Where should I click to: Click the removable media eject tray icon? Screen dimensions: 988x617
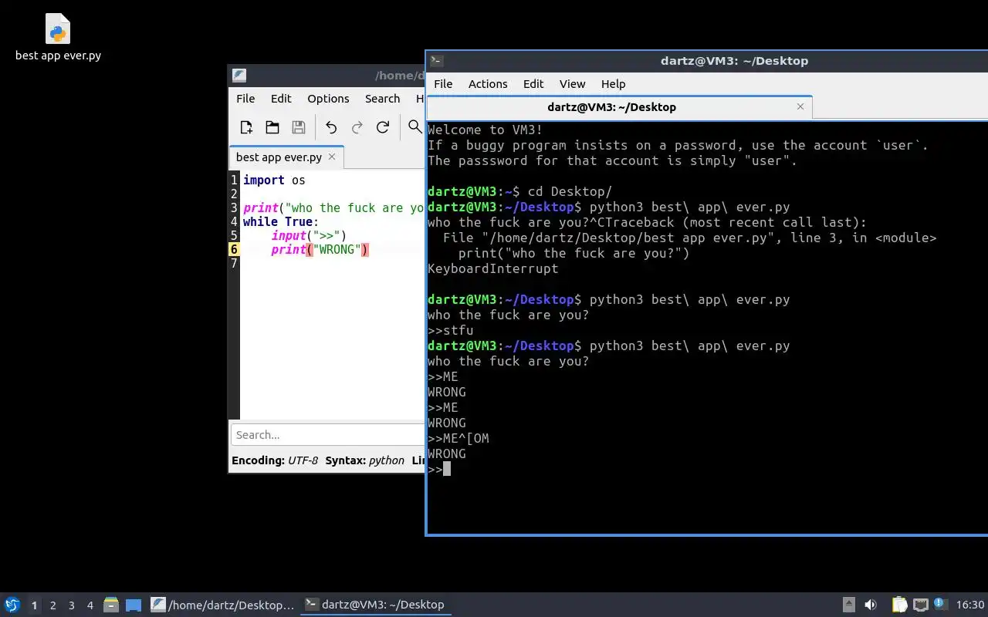(848, 605)
